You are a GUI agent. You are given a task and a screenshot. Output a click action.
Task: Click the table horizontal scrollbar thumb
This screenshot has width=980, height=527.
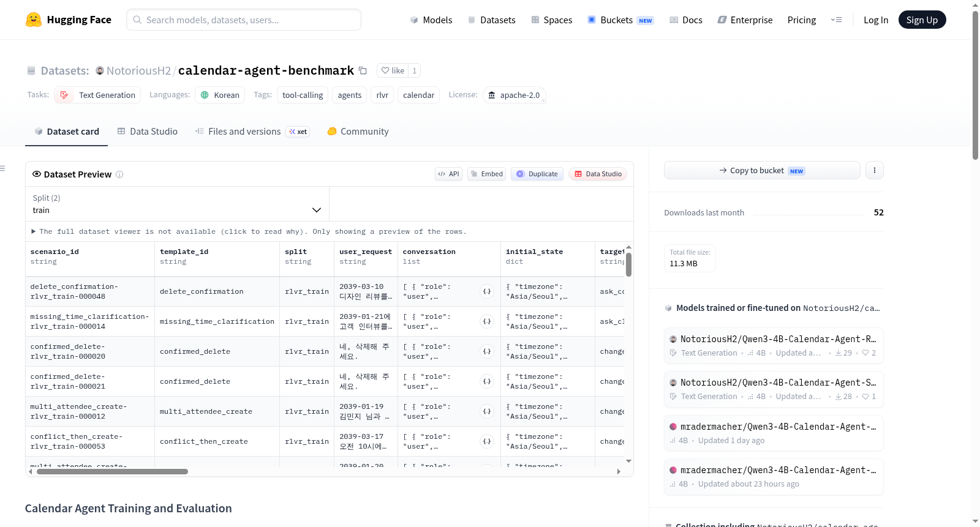[112, 472]
